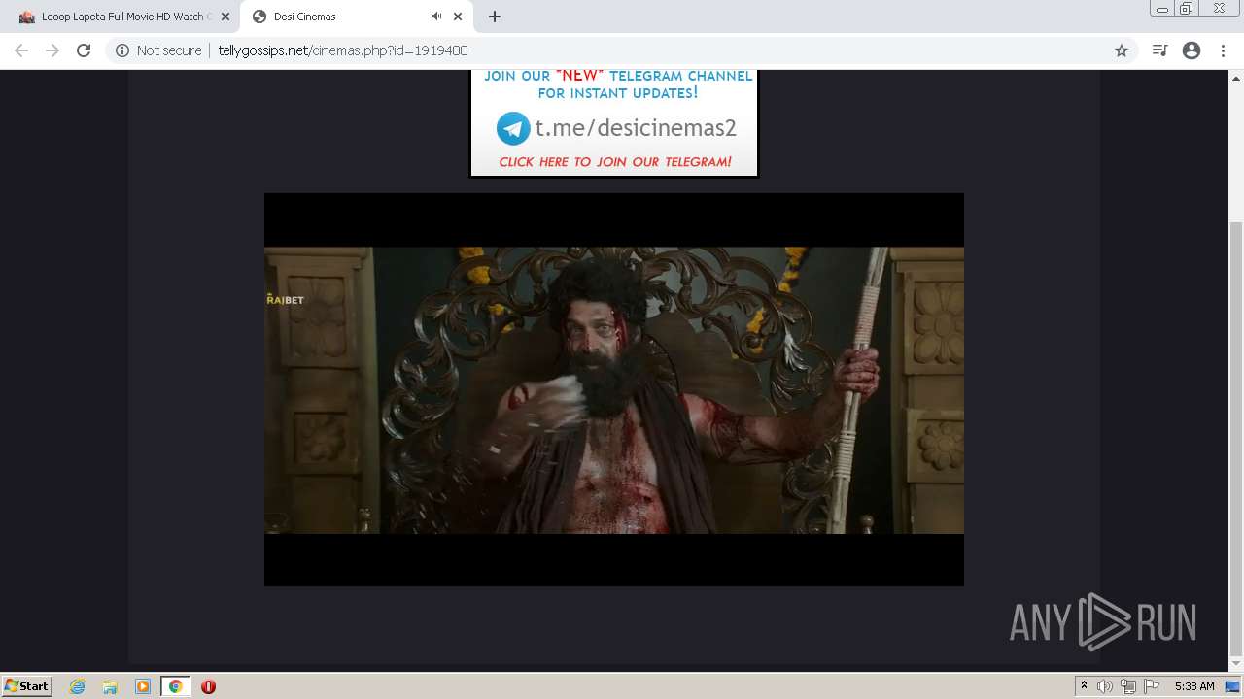Close the Looop Lapeta tab
Screen dimensions: 1244x699
tap(225, 17)
